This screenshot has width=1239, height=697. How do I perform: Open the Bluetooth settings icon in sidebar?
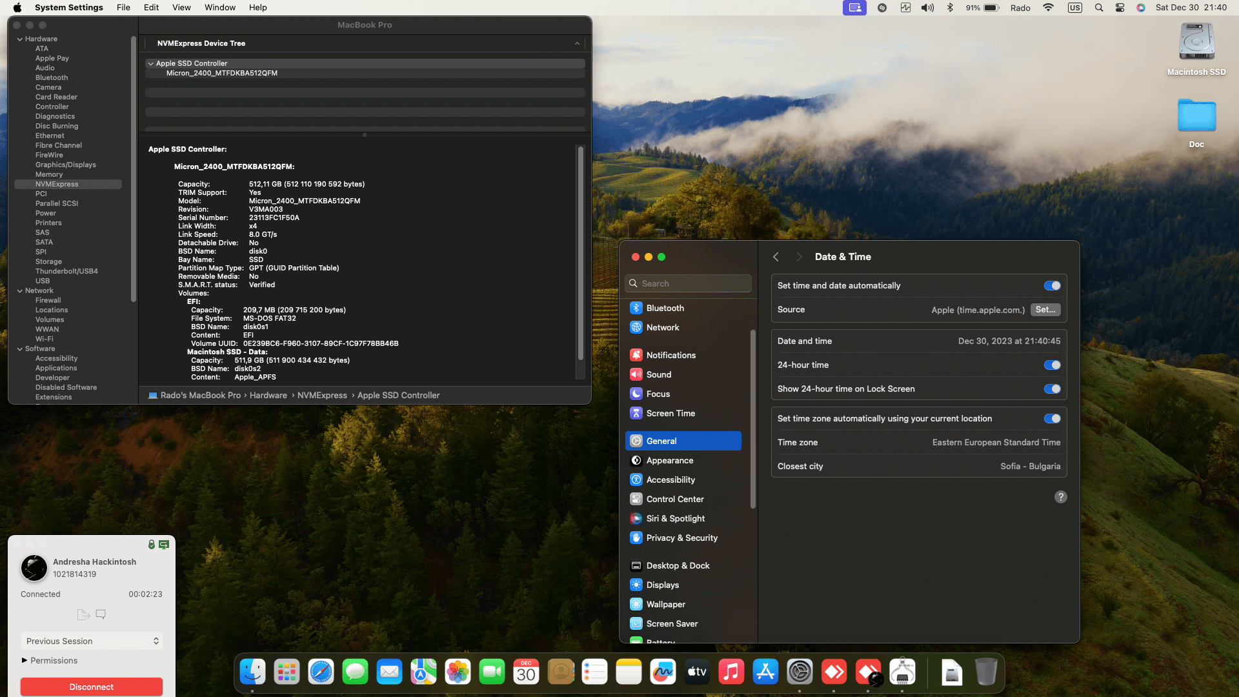[636, 308]
